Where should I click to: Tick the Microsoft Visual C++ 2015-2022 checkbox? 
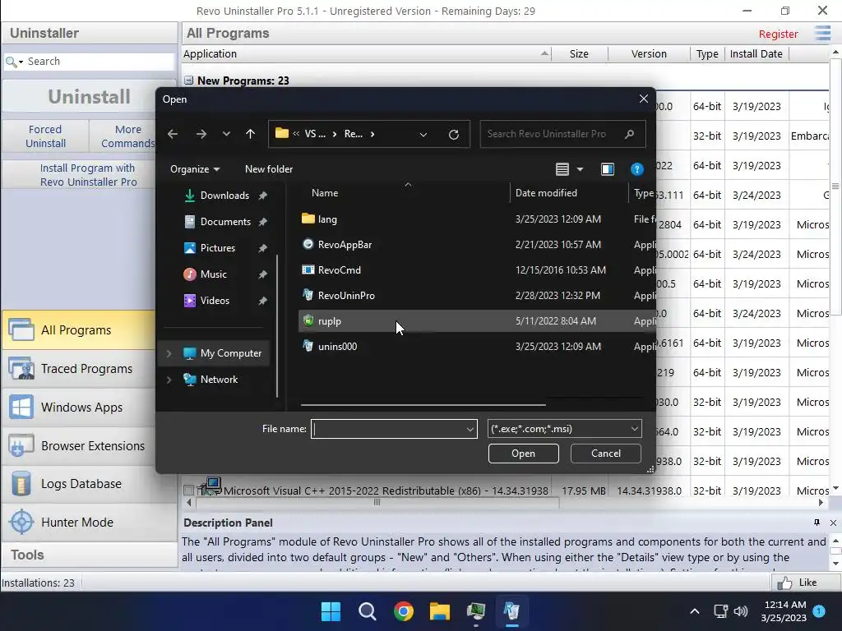(x=188, y=491)
